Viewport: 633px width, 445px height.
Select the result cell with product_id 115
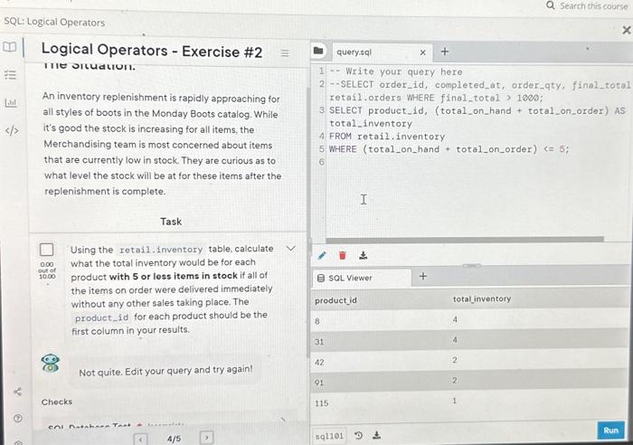321,403
